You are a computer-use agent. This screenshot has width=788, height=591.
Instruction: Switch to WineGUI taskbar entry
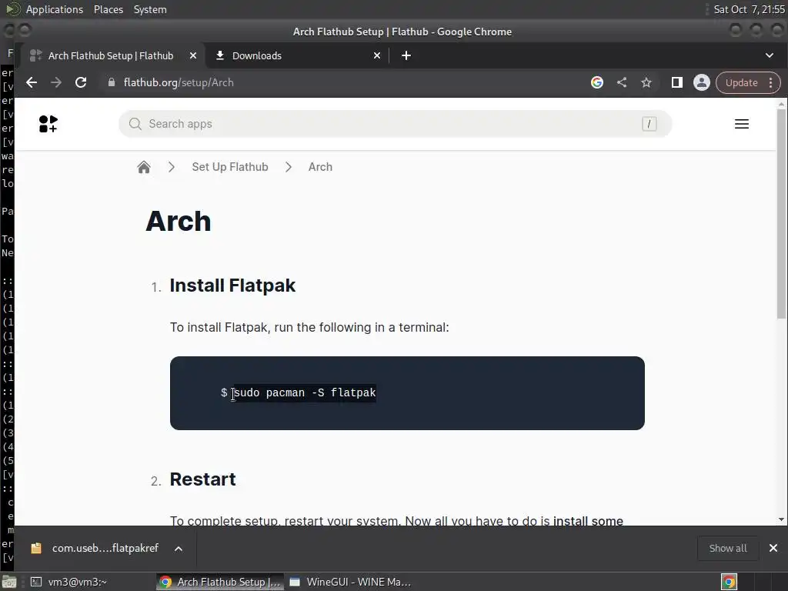351,582
